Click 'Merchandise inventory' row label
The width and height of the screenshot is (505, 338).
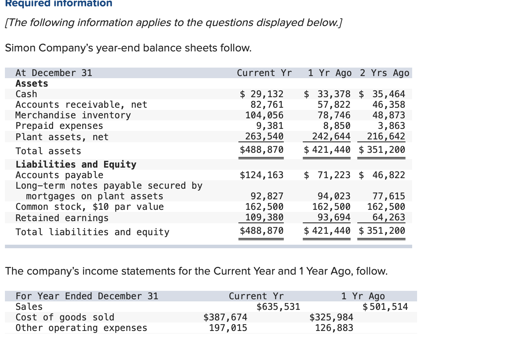pyautogui.click(x=73, y=115)
